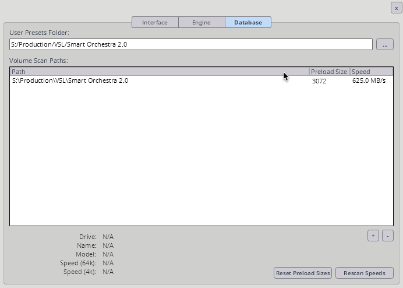Image resolution: width=403 pixels, height=288 pixels.
Task: Switch to the Interface tab
Action: pos(155,22)
